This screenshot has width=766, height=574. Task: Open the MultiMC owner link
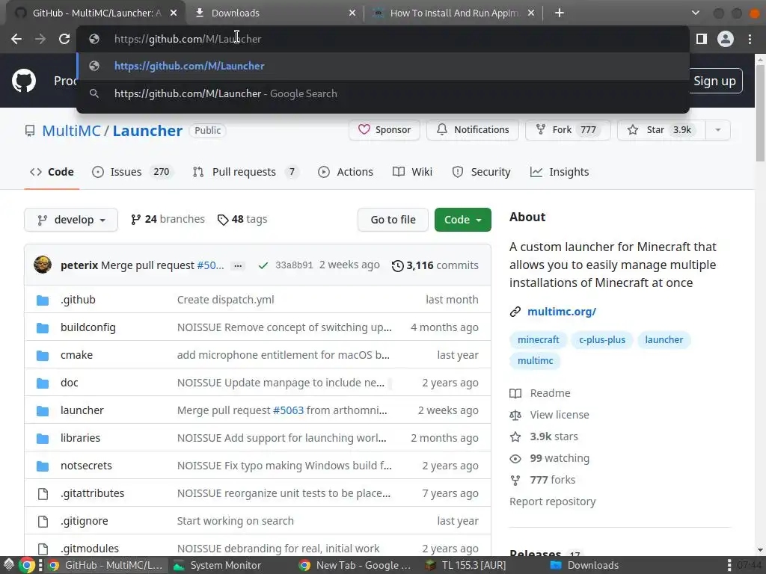click(71, 131)
